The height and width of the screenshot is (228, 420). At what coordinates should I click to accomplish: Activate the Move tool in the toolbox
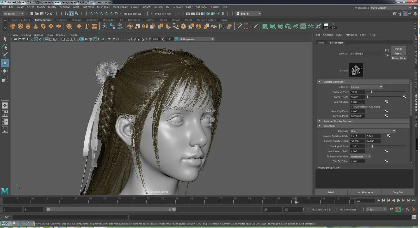point(5,63)
